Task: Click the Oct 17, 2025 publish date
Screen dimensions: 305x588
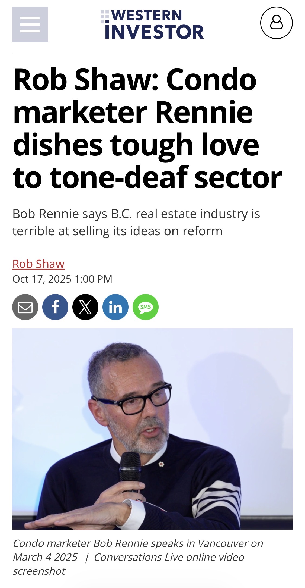Action: tap(62, 279)
